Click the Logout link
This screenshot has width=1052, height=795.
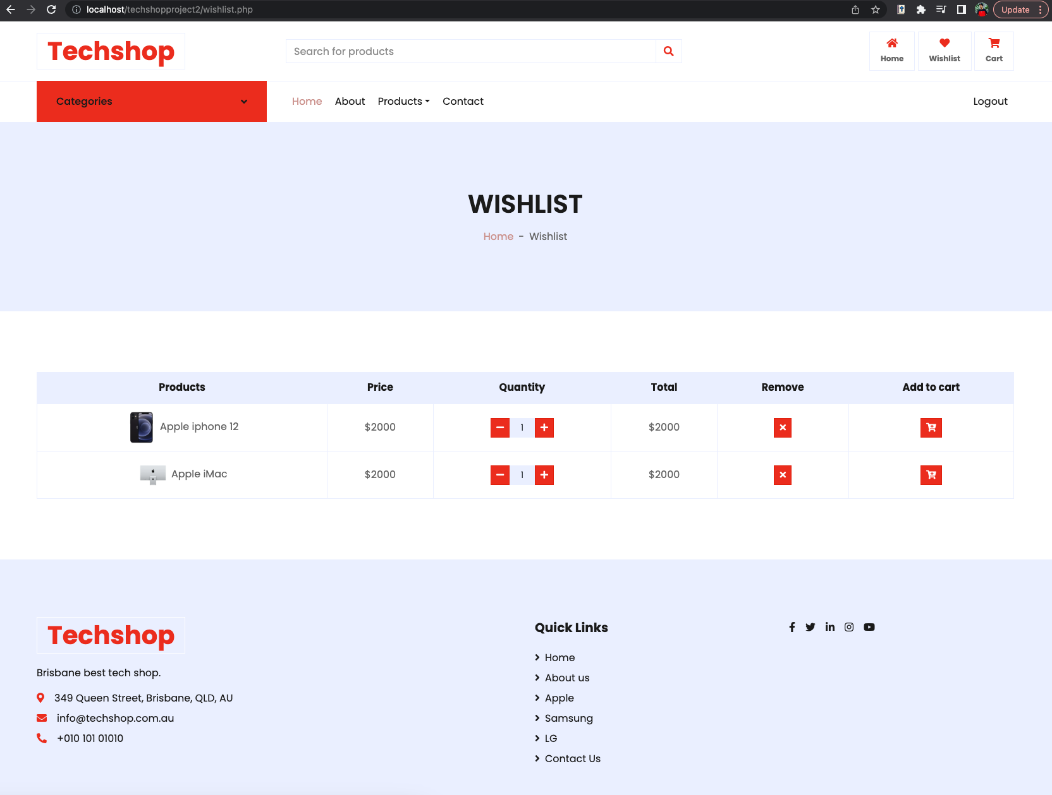(x=990, y=101)
